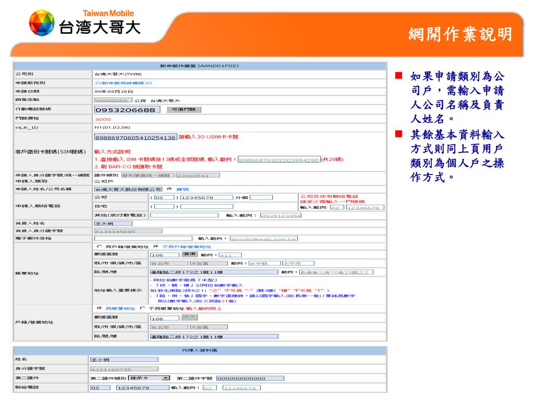
Task: Click the mobile number field 0953206688
Action: (127, 110)
